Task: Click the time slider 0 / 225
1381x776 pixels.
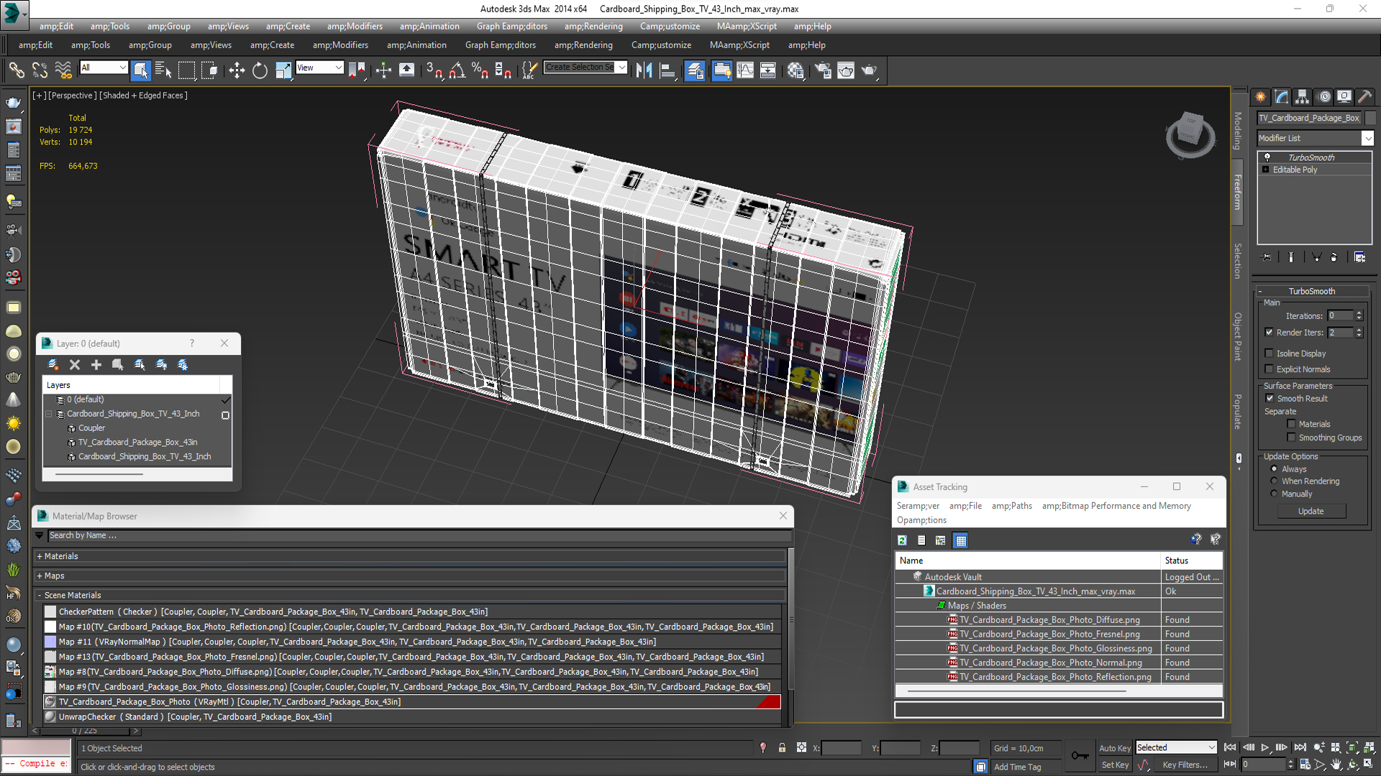Action: click(x=85, y=731)
